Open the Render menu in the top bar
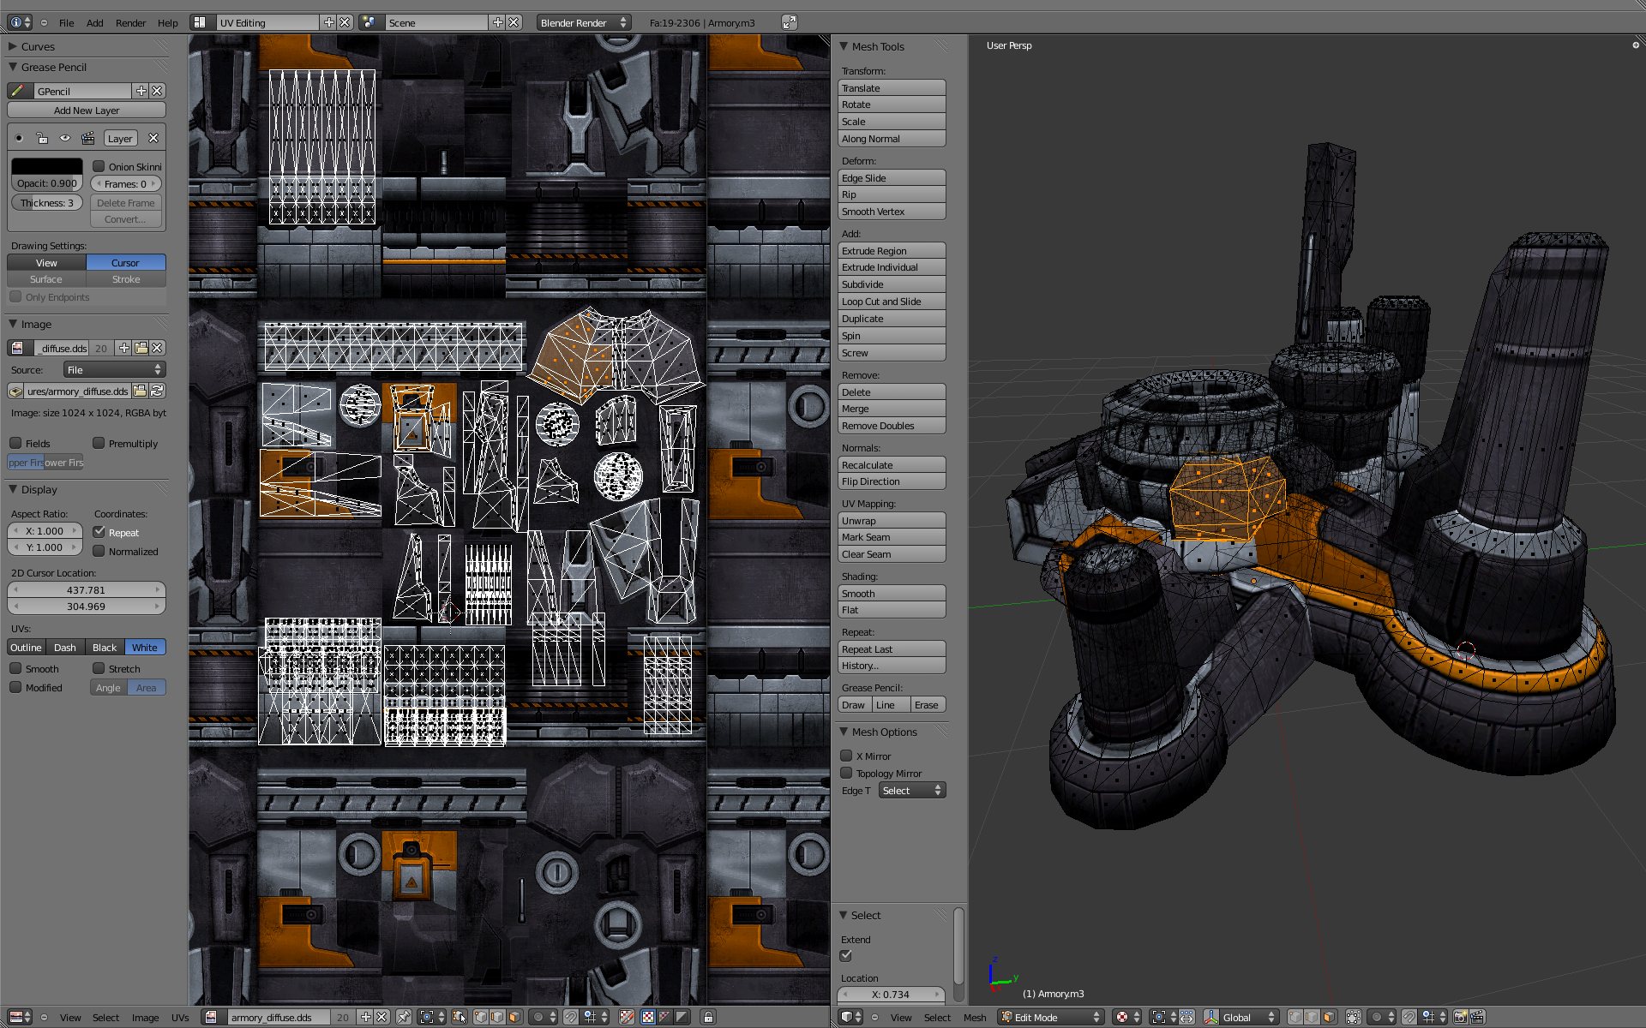1646x1028 pixels. (130, 22)
